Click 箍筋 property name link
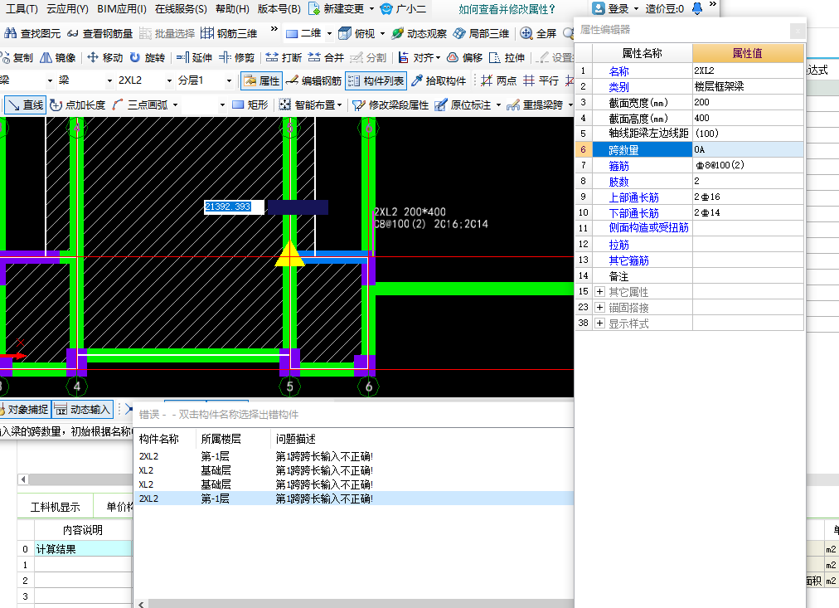 click(x=618, y=166)
